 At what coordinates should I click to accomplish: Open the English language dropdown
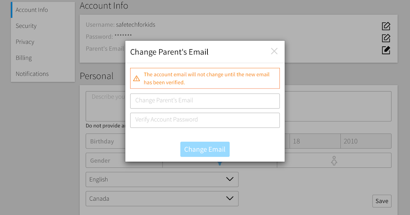[162, 180]
